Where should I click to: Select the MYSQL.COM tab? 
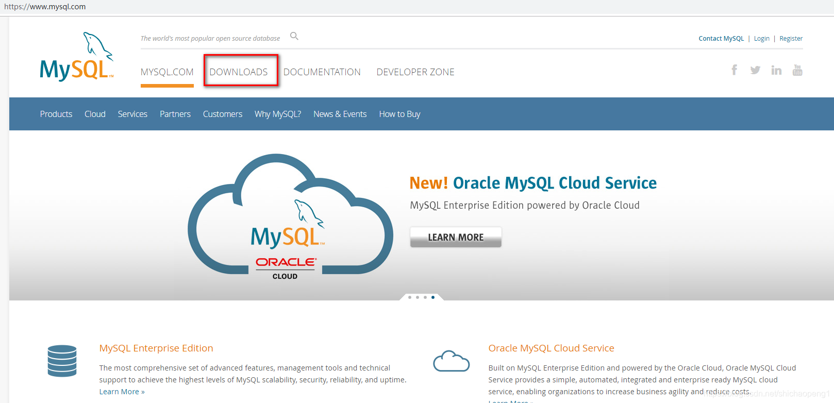click(167, 72)
